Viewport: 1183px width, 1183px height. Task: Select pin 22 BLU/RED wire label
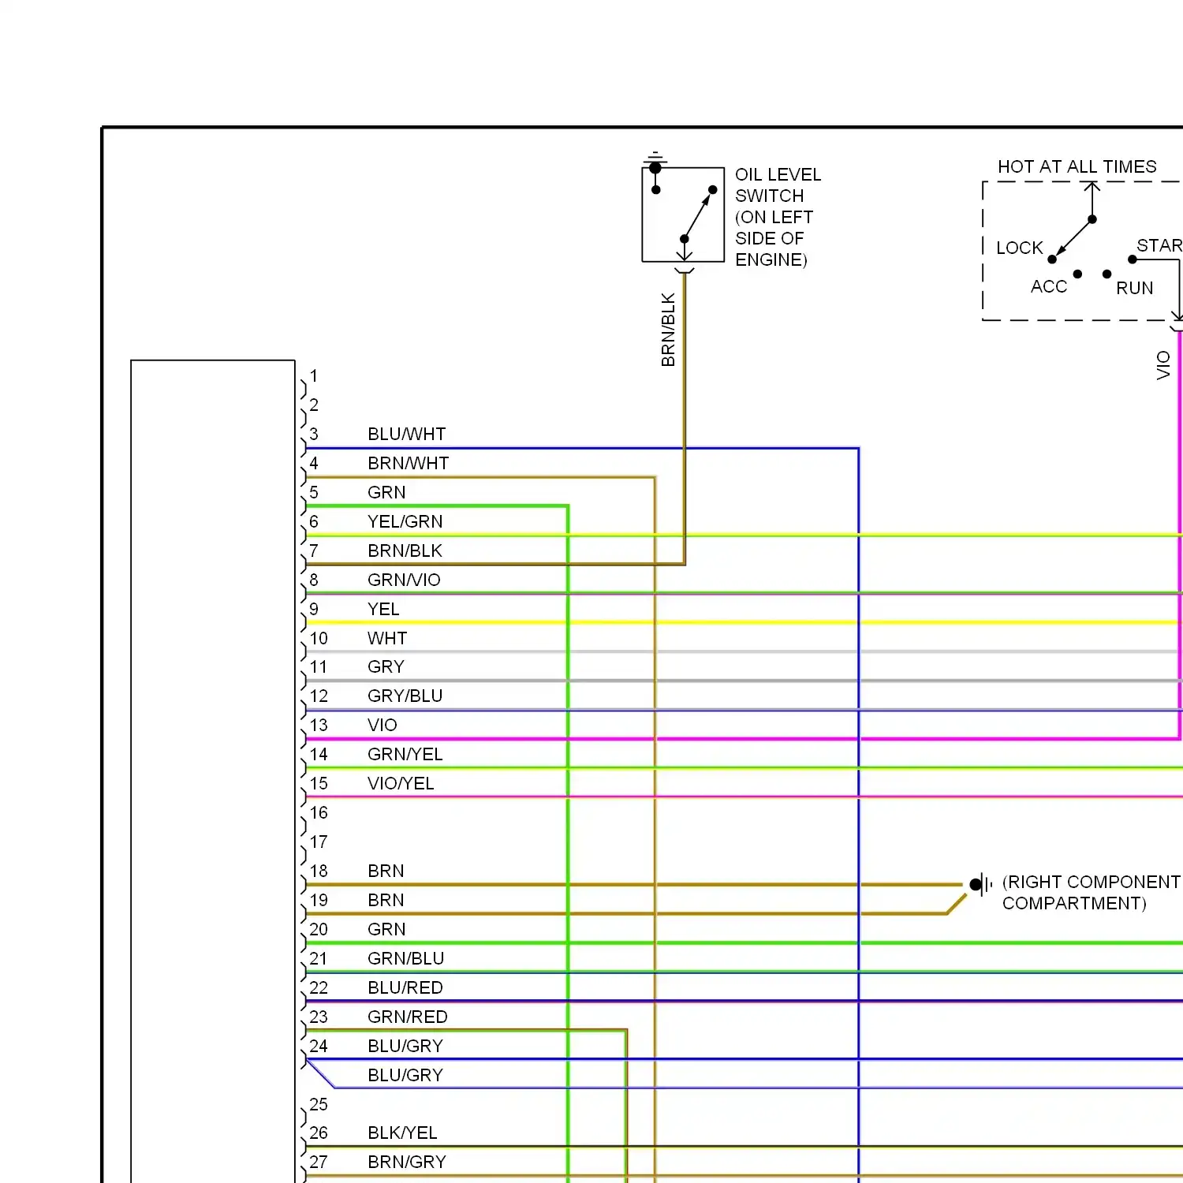[x=405, y=987]
